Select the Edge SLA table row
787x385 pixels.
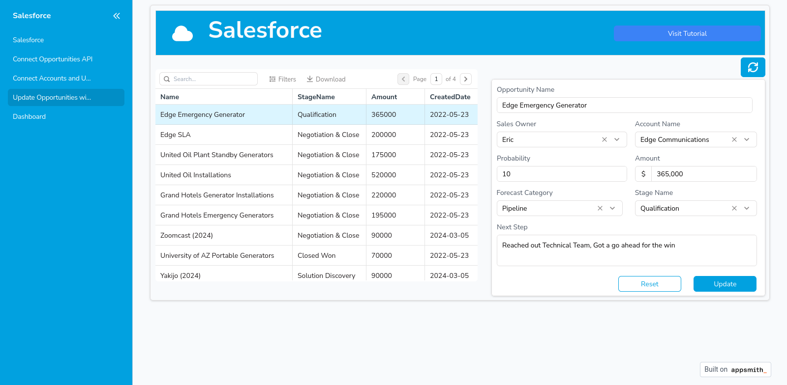(221, 135)
